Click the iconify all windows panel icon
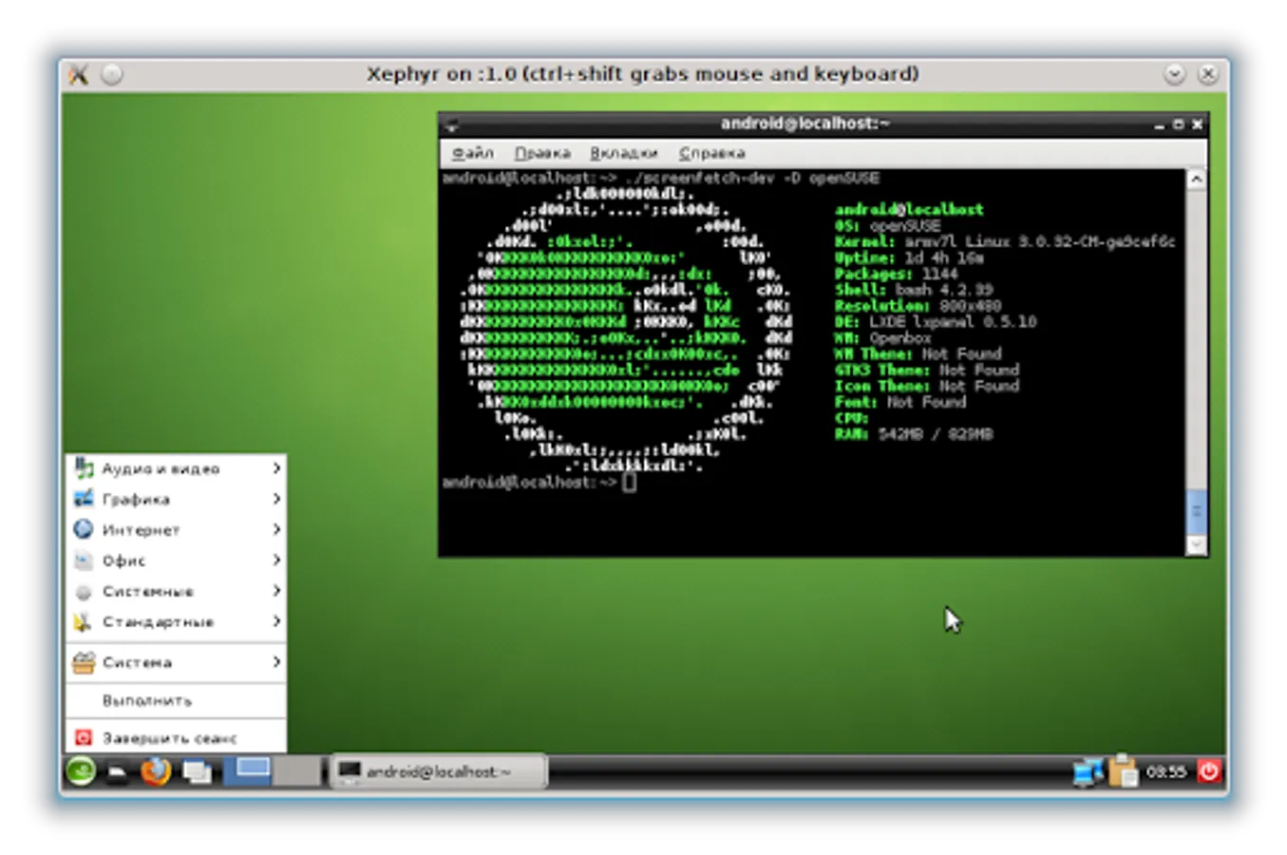 pos(198,771)
